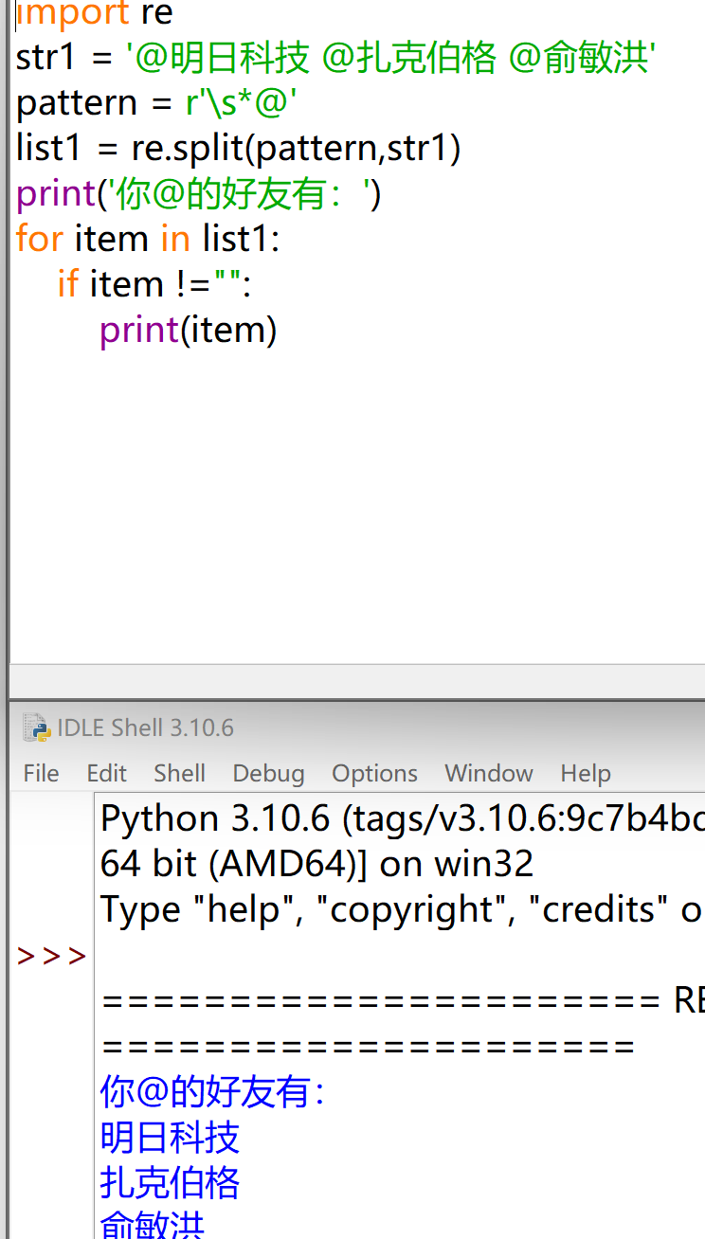
Task: Click the >>> prompt in the shell
Action: point(51,956)
